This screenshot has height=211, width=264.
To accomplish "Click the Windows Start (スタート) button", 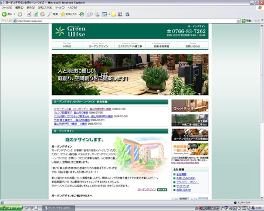I will pos(11,208).
